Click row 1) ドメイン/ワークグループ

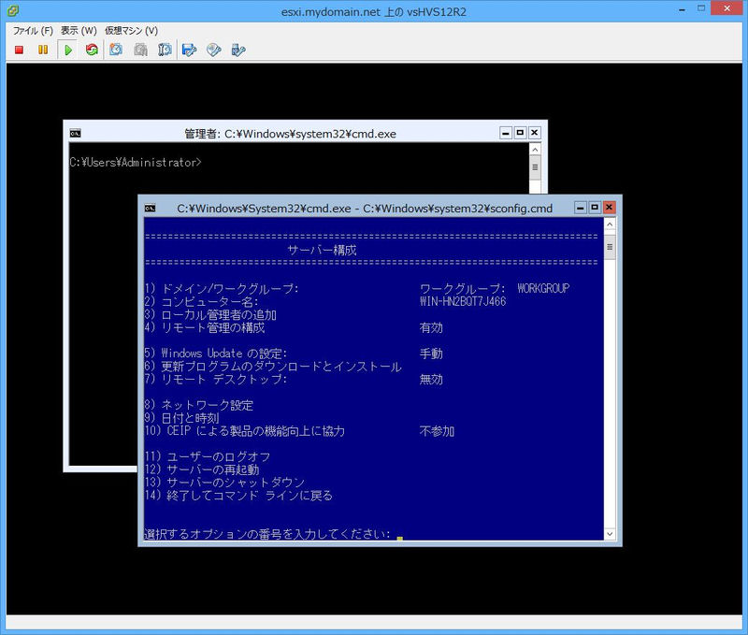click(x=222, y=289)
